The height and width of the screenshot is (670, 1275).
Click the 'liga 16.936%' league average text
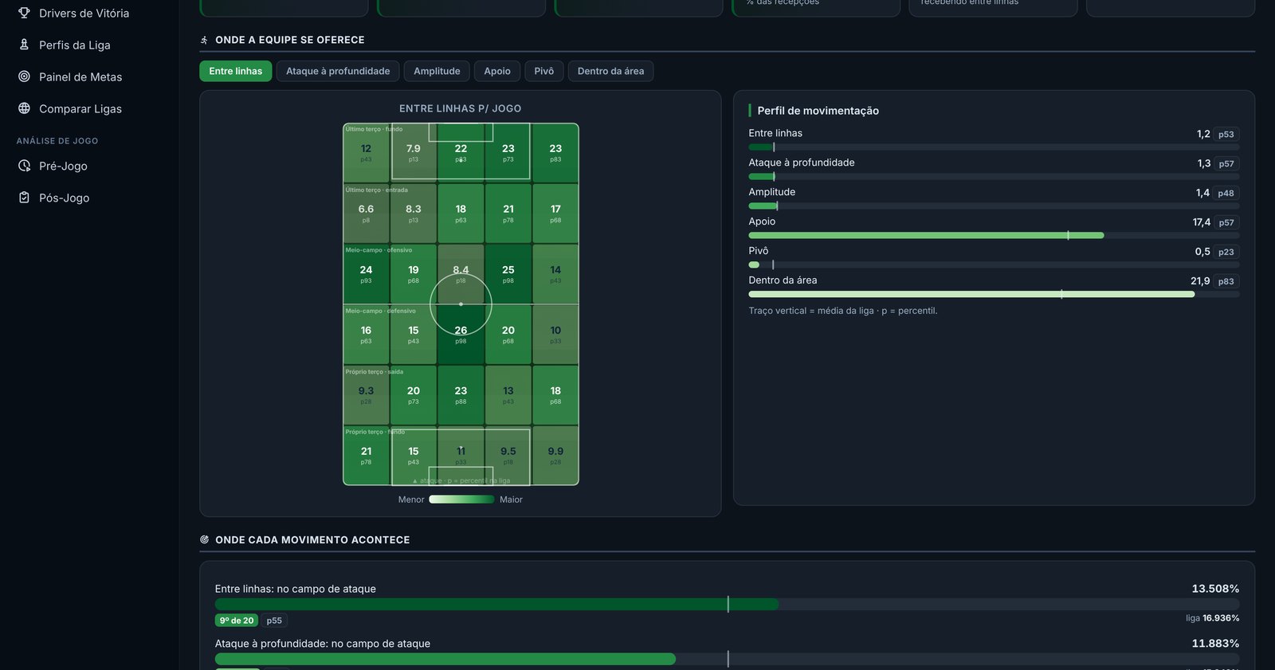point(1212,618)
